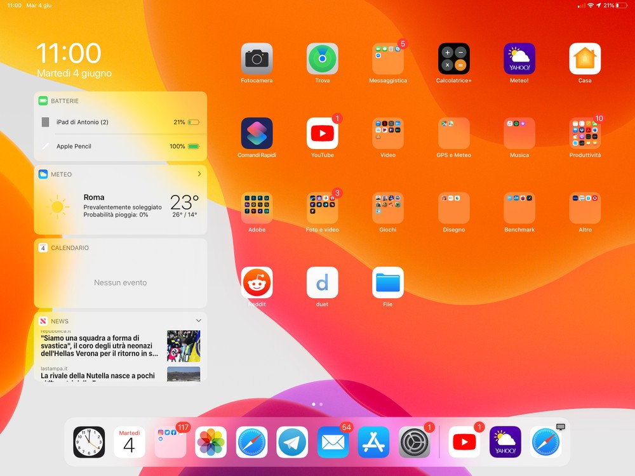This screenshot has height=476, width=635.
Task: Open the Safari handoff icon in dock
Action: pyautogui.click(x=546, y=442)
